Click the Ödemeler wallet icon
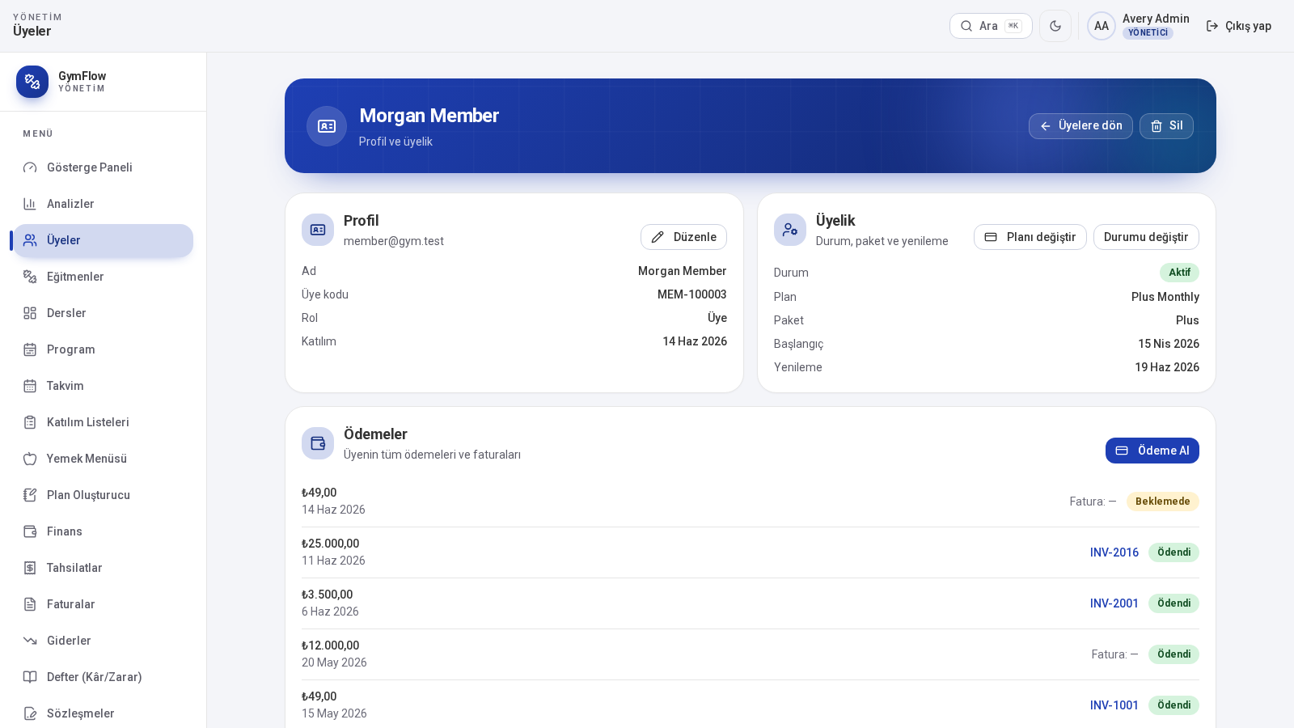 click(x=318, y=443)
